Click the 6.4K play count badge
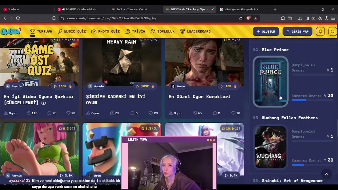 [231, 175]
